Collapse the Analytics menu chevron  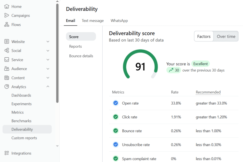[x=48, y=87]
